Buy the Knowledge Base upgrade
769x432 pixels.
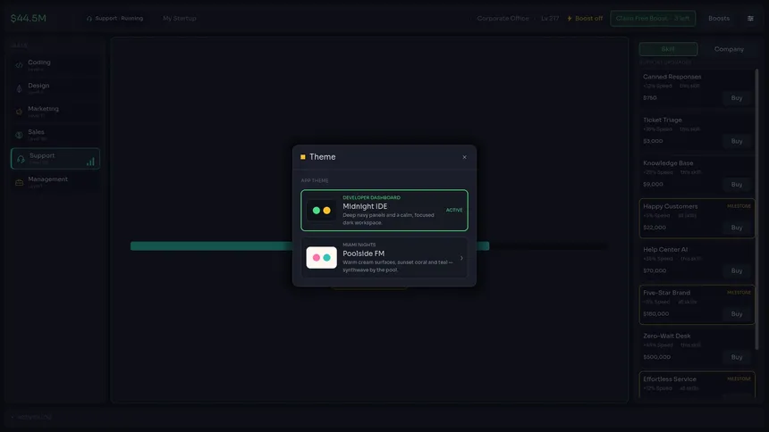736,185
